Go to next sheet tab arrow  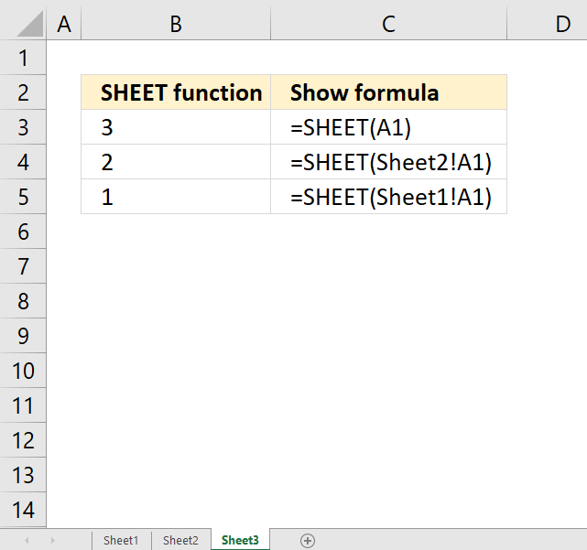53,540
